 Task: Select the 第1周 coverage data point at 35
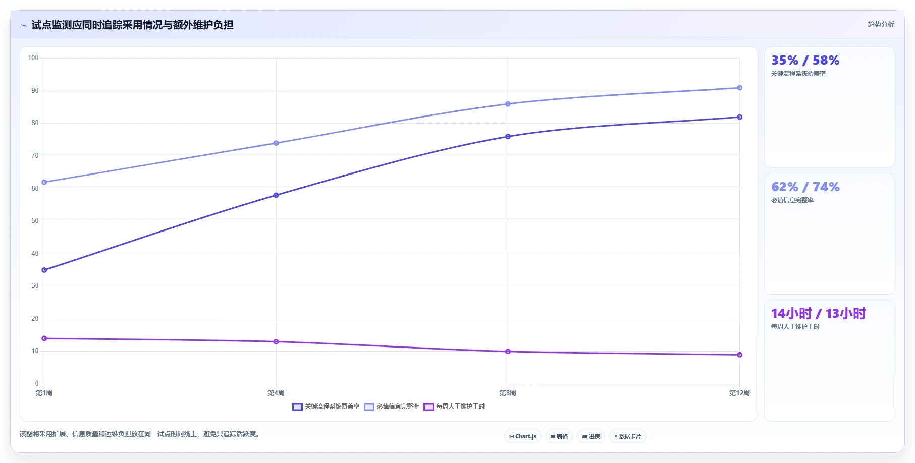[44, 270]
